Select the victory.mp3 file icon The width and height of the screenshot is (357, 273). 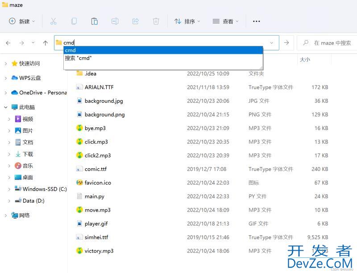pos(79,251)
